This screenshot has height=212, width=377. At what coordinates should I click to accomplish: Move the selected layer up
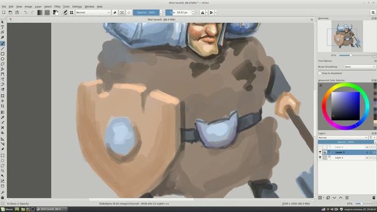click(340, 198)
